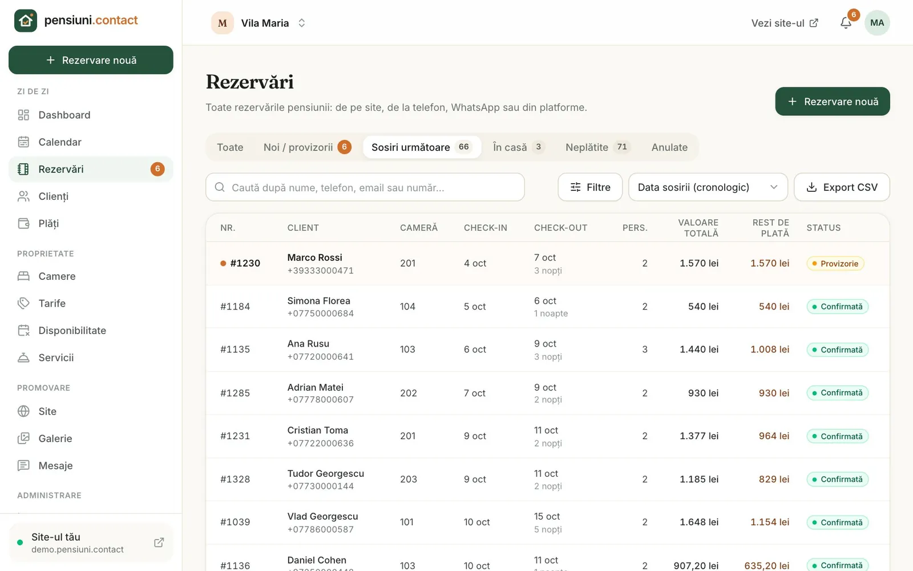Select the Neplătite tab
This screenshot has height=571, width=913.
(x=597, y=147)
